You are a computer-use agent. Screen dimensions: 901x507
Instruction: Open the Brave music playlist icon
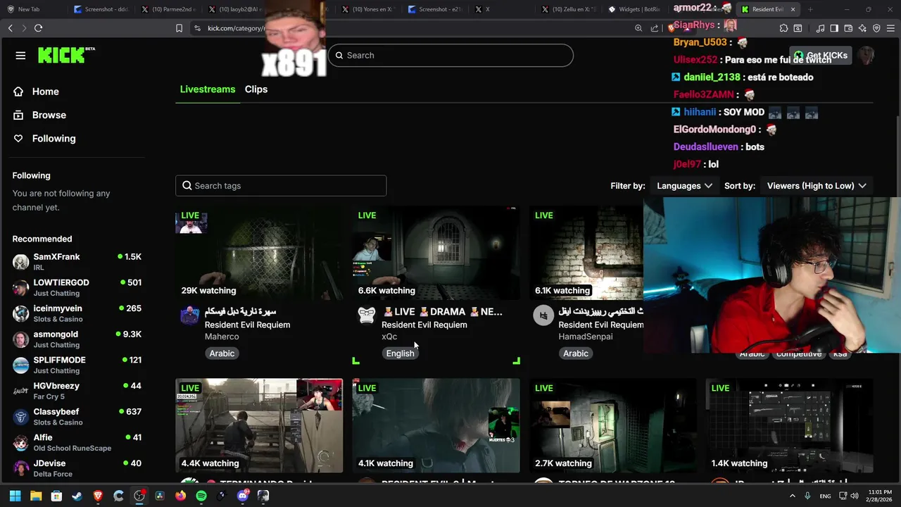(820, 28)
